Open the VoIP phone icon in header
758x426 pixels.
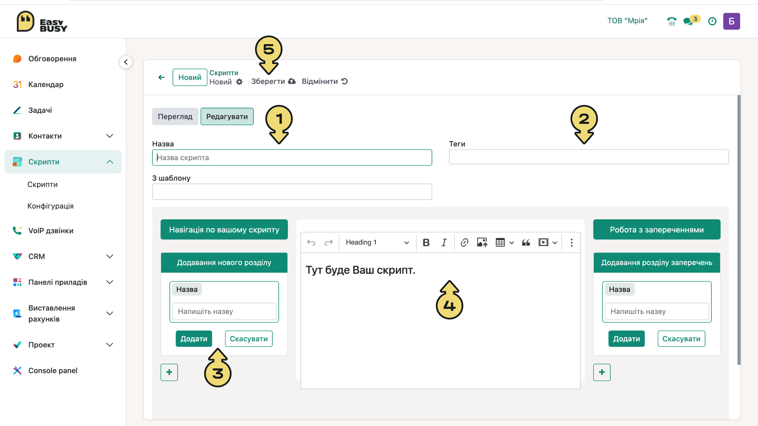tap(672, 21)
